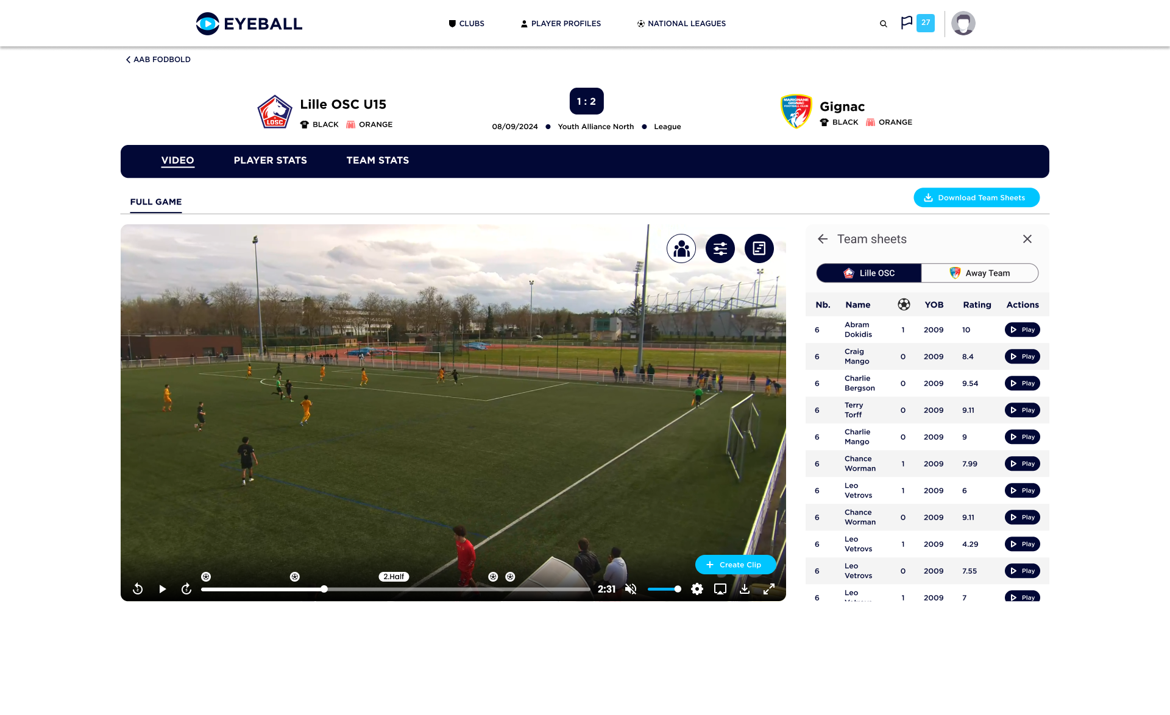Viewport: 1170px width, 715px height.
Task: Skip forward with forward icon
Action: tap(186, 589)
